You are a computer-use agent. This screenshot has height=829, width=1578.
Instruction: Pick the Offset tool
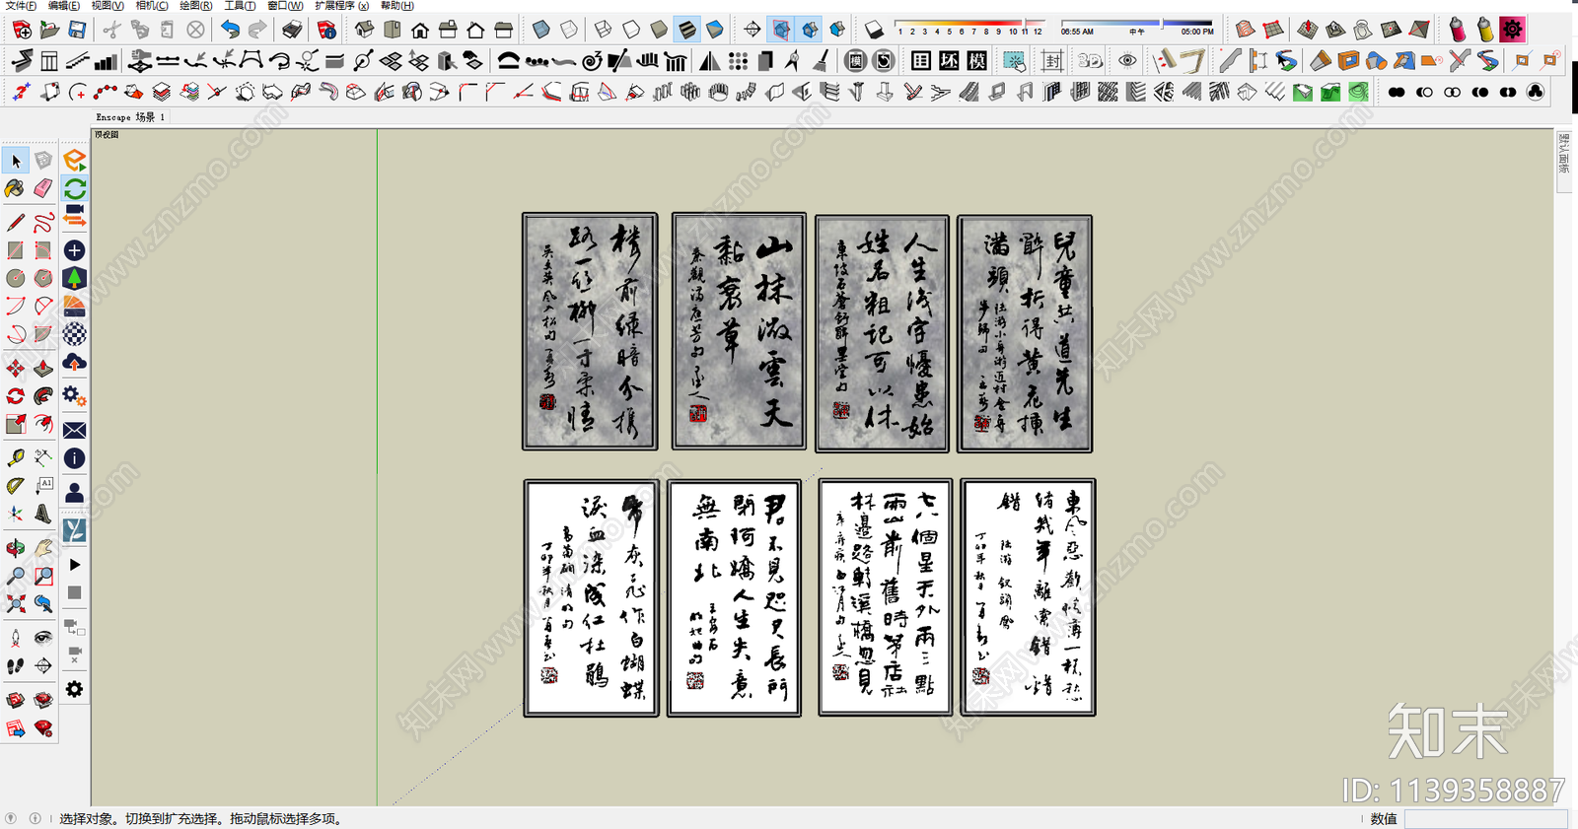(43, 424)
